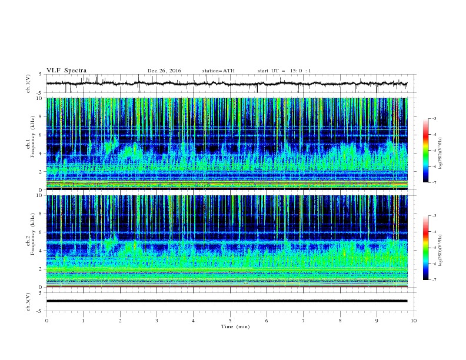Click the "-7" label on ch.2 colorbar
The height and width of the screenshot is (360, 466).
point(434,280)
